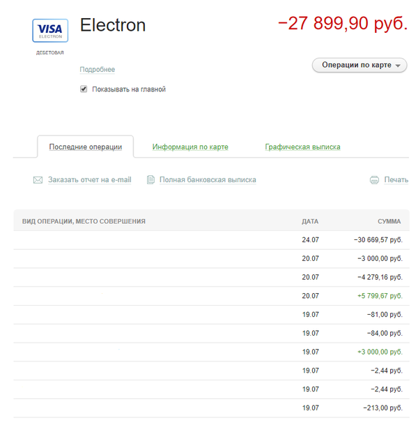Switch to the 'Графическая выписка' tab
The image size is (418, 425).
click(x=302, y=147)
